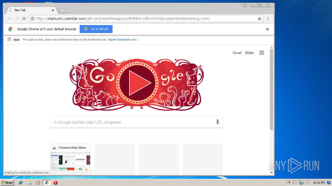Click the clock showing 10:33 PM
The height and width of the screenshot is (186, 332).
pyautogui.click(x=319, y=183)
